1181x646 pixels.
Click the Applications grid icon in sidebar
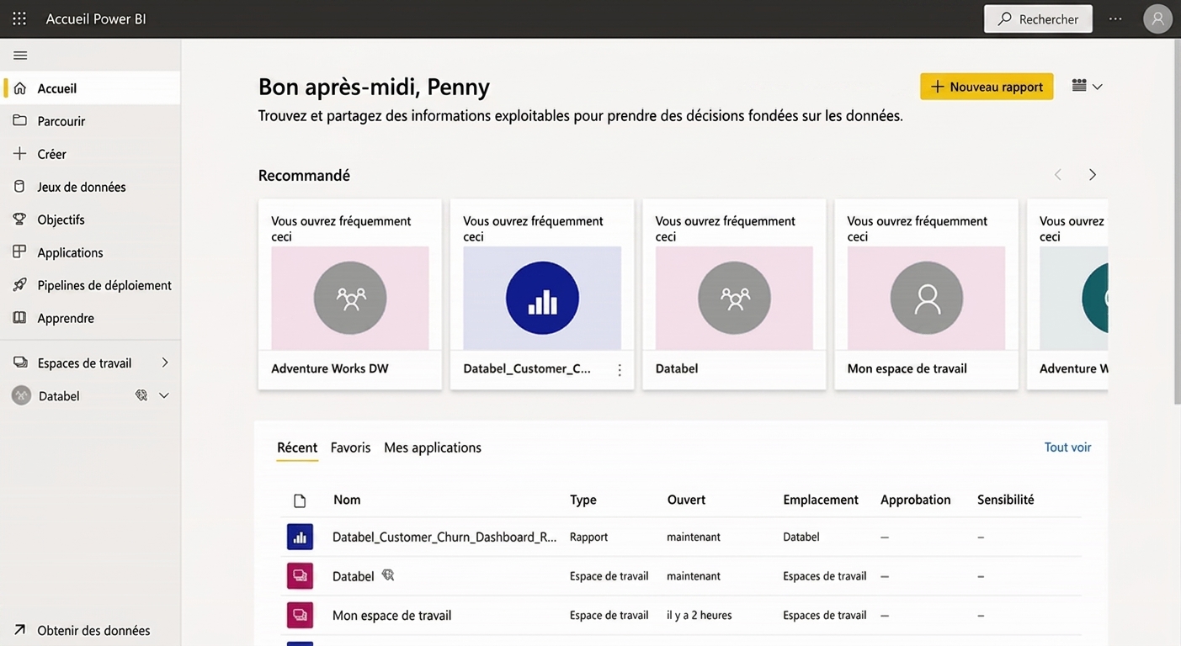pos(20,252)
